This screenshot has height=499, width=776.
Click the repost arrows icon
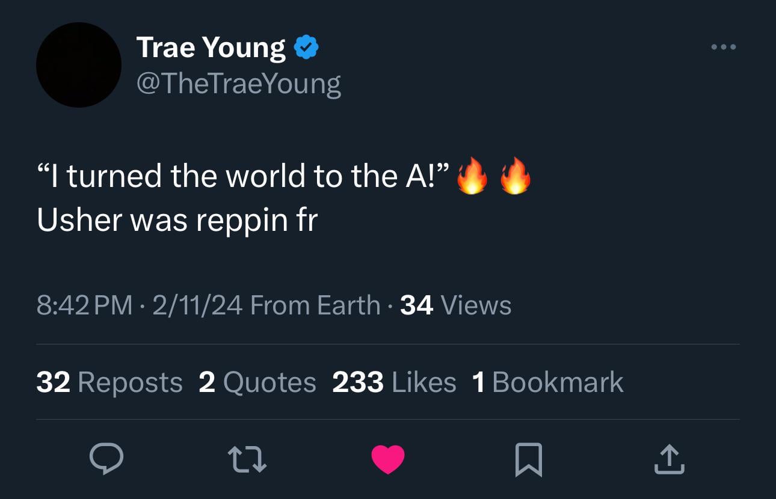[248, 459]
